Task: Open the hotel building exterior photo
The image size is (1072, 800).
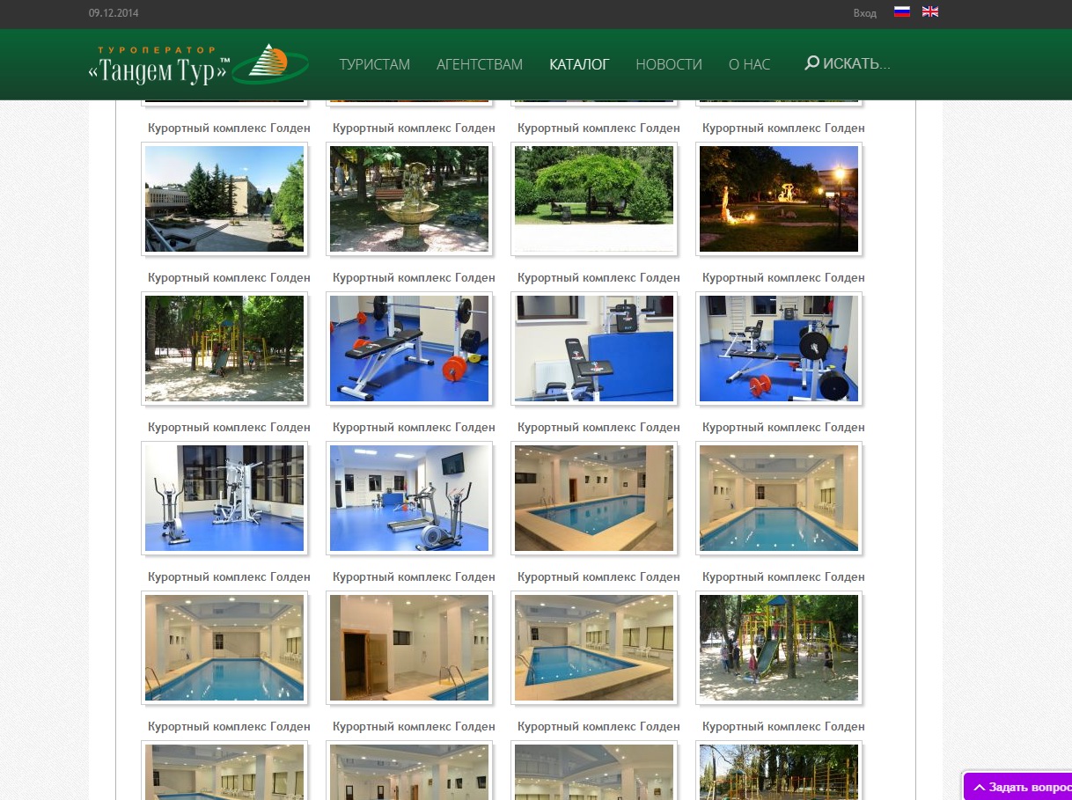Action: pyautogui.click(x=224, y=199)
